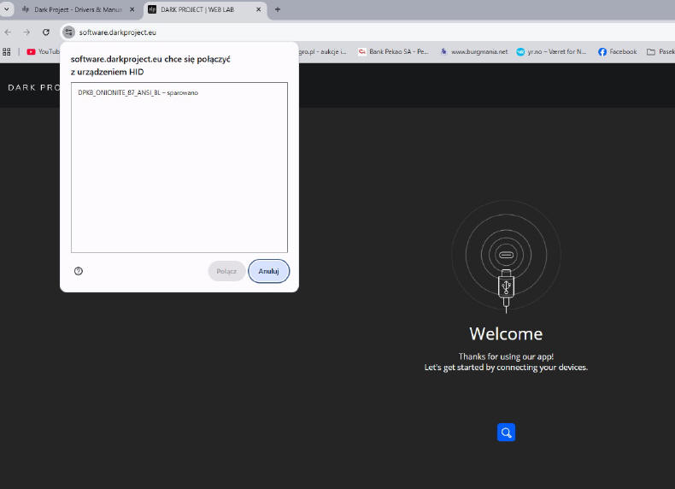Click the help question mark icon in dialog
Image resolution: width=675 pixels, height=489 pixels.
click(x=79, y=271)
